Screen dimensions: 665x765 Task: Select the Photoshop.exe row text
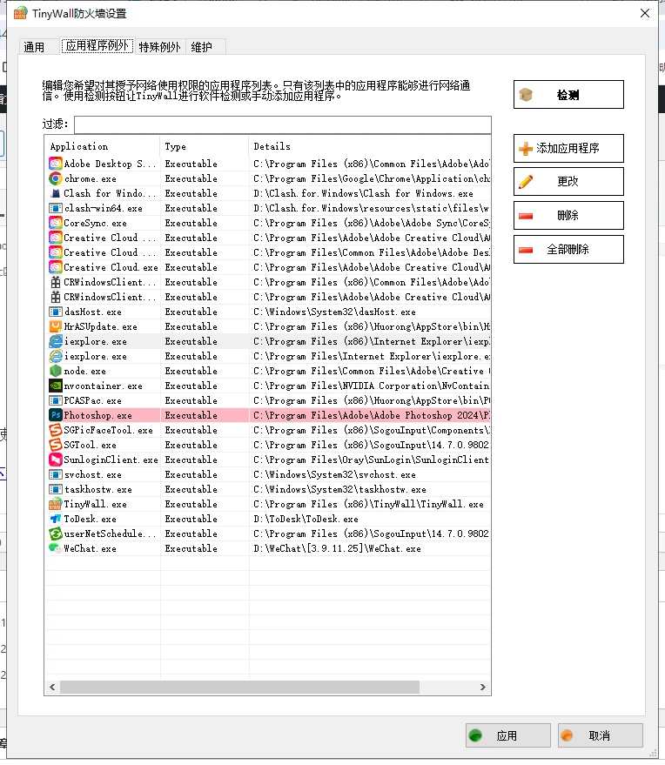coord(97,415)
